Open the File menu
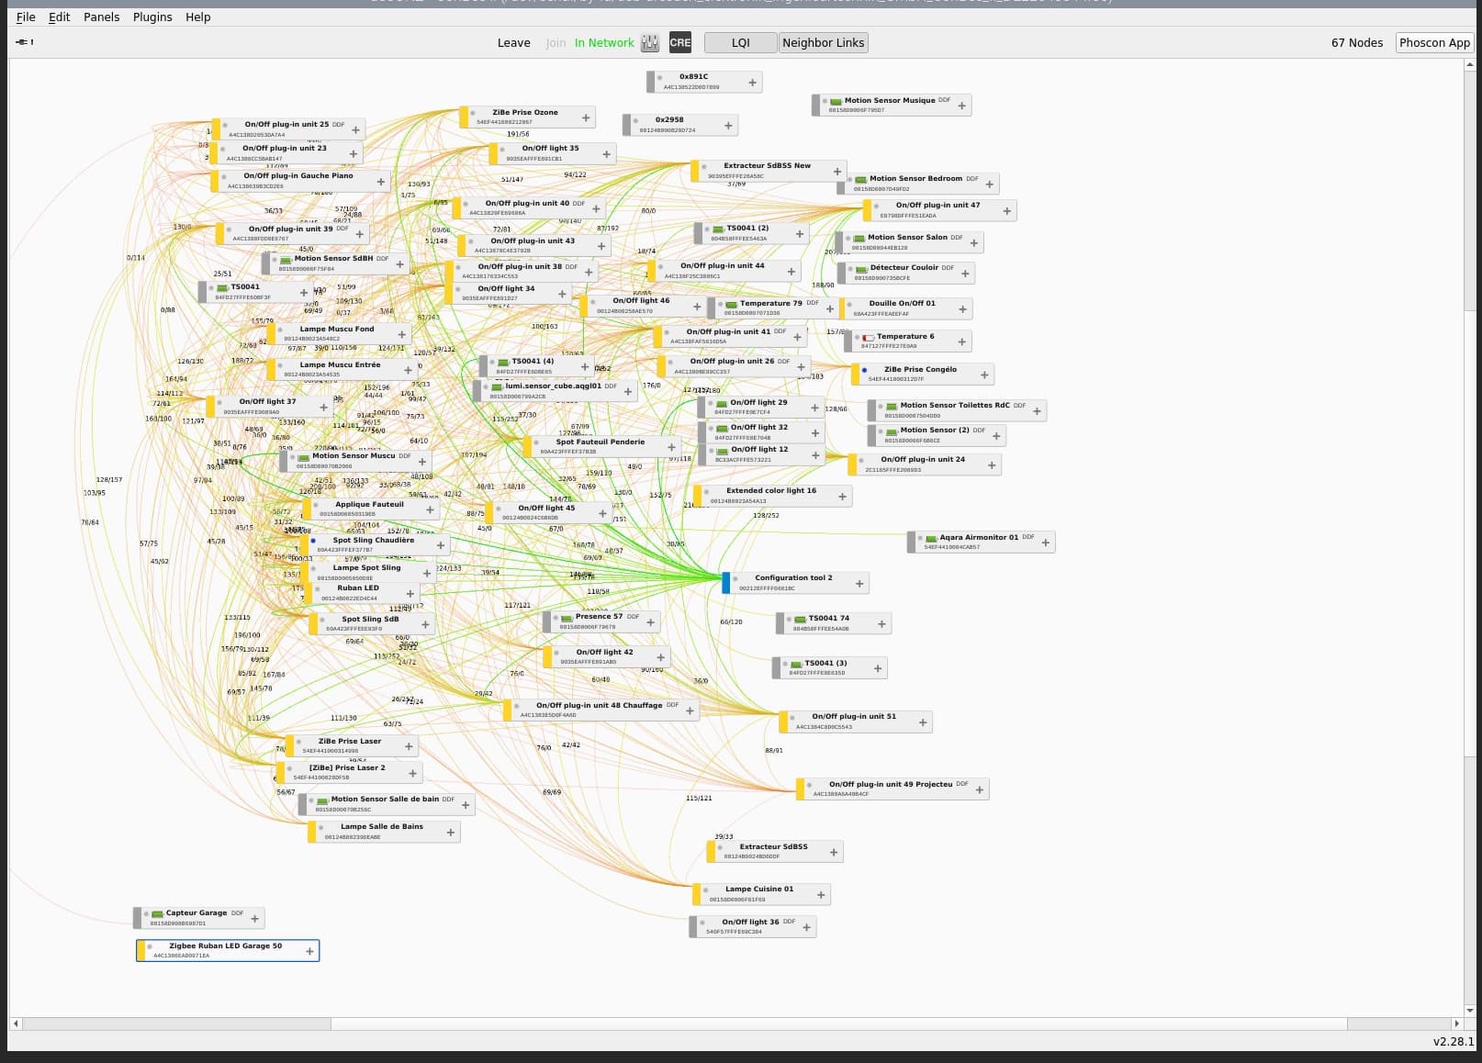 pyautogui.click(x=26, y=17)
